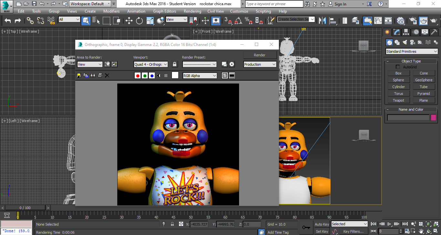Create a Teapot primitive
The width and height of the screenshot is (441, 235).
coord(398,100)
